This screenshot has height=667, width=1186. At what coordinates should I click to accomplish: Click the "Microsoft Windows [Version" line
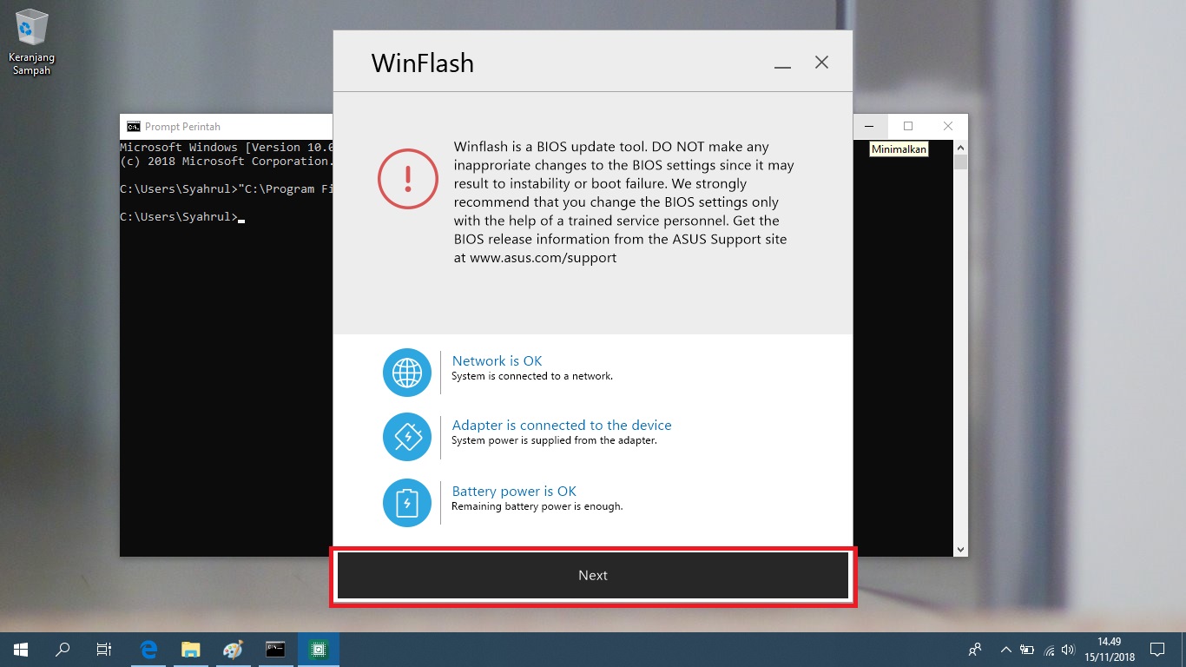[227, 148]
